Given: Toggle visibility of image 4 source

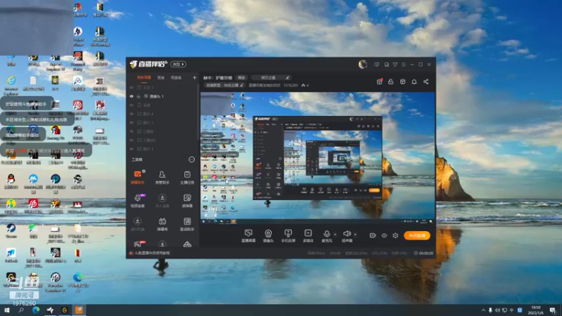Looking at the screenshot, I should coord(131,114).
